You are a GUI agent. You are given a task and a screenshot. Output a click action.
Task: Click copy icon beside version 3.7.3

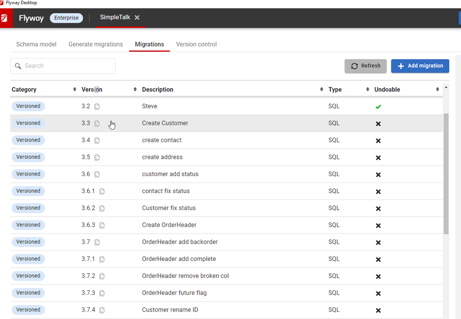point(102,293)
